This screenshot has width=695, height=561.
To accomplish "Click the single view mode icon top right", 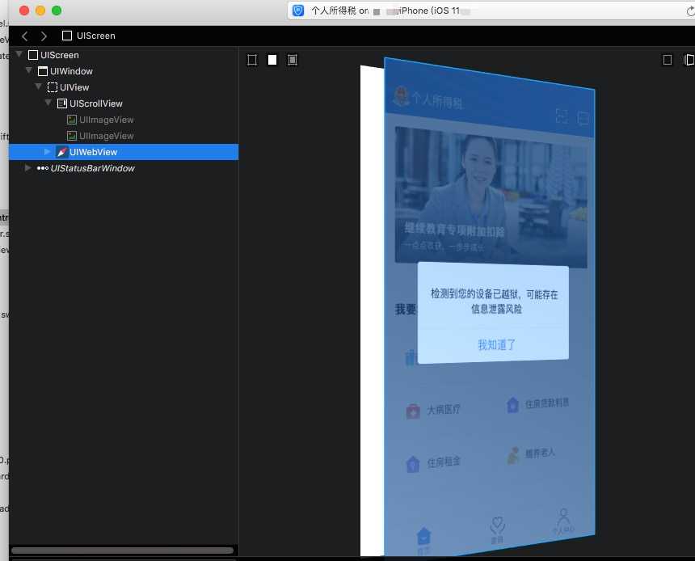I will (667, 60).
